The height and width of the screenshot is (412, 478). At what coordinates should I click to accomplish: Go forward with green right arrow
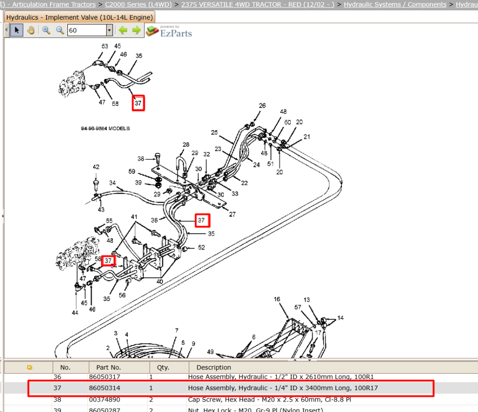(x=137, y=30)
